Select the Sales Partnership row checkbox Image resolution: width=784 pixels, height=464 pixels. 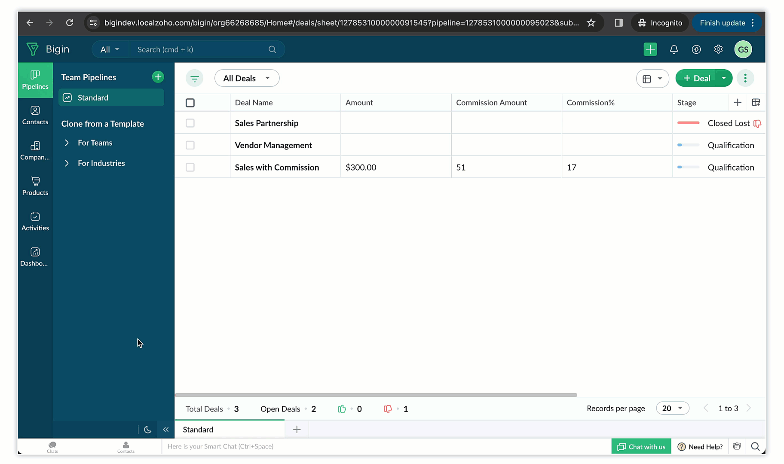click(190, 123)
